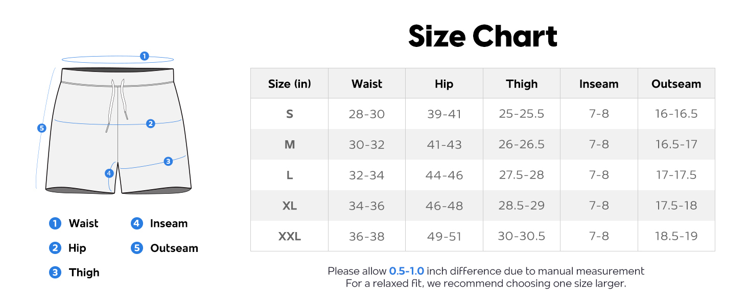Screen dimensions: 748x306
Task: Click the number 3 marker on the thigh line
Action: tap(168, 161)
